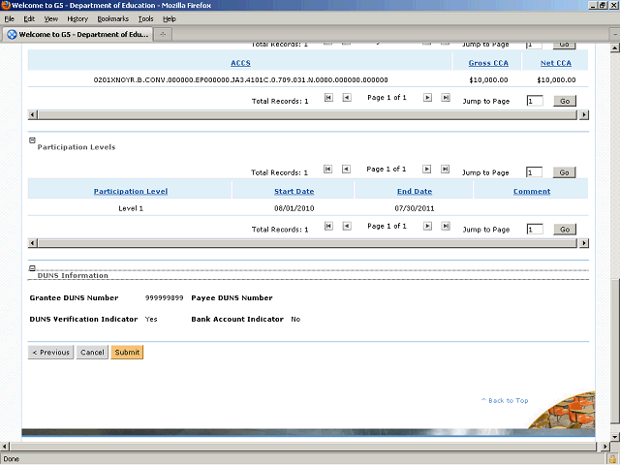Sort by Comment column
620x465 pixels.
click(532, 192)
